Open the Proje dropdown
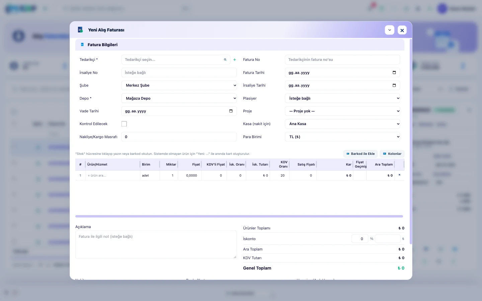Screen dimensions: 482x301 coord(342,111)
